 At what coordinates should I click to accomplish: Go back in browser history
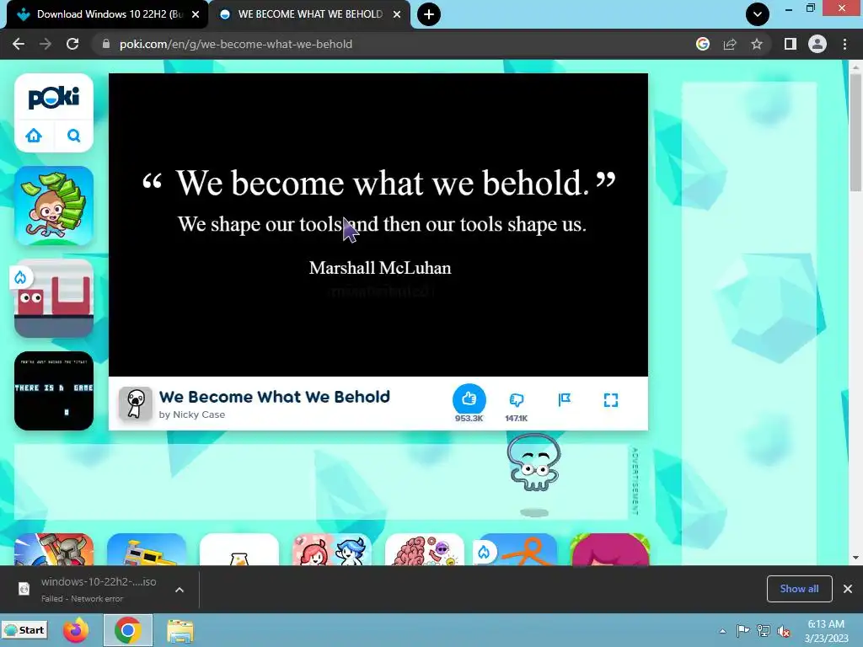click(x=19, y=44)
